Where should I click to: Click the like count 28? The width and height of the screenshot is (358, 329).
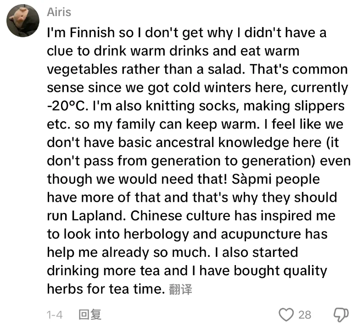pyautogui.click(x=305, y=314)
